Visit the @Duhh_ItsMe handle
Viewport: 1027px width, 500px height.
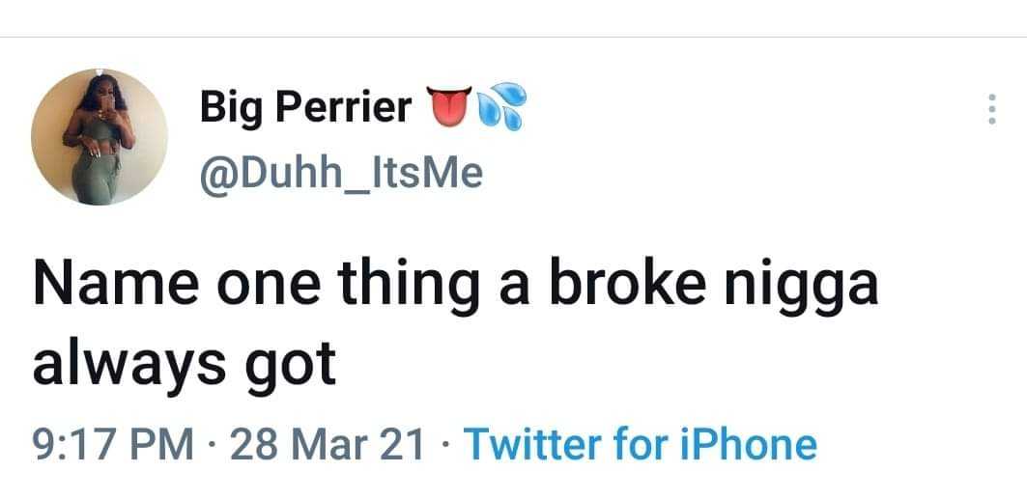[x=340, y=174]
